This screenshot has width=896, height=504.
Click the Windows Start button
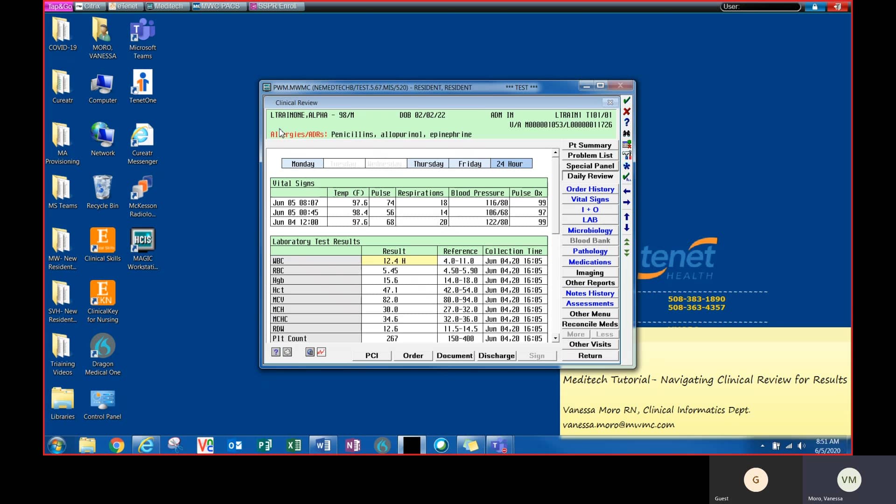[56, 446]
